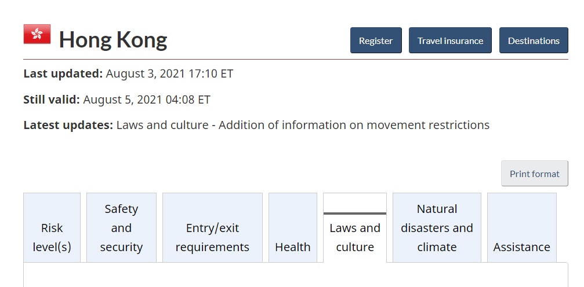Viewport: 584px width, 287px height.
Task: Switch to Entry/exit requirements tab
Action: 212,227
